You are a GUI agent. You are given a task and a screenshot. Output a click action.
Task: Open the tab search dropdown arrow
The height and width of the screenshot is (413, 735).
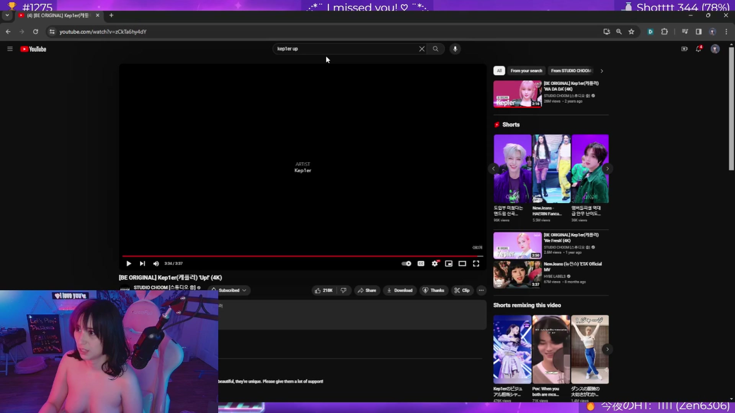tap(7, 15)
